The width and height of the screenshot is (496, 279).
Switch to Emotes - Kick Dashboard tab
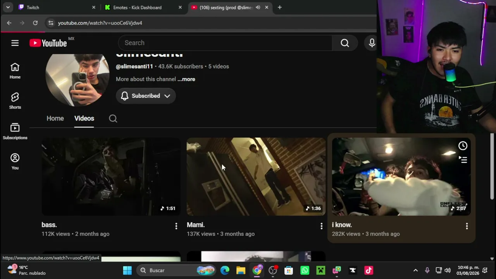coord(142,7)
